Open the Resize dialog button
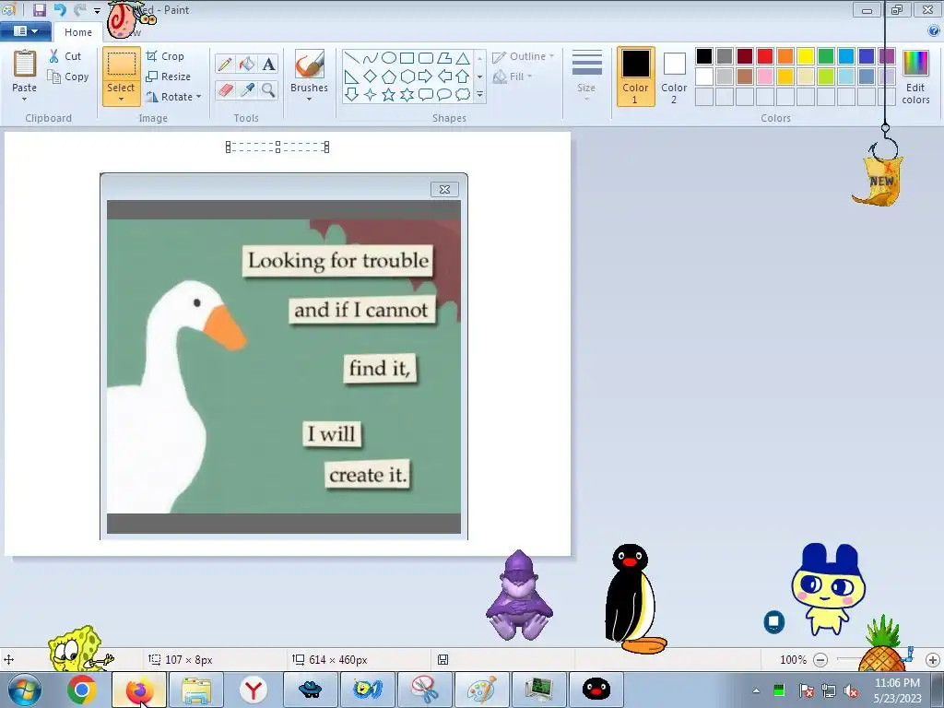Screen dimensions: 944x708 (x=169, y=77)
